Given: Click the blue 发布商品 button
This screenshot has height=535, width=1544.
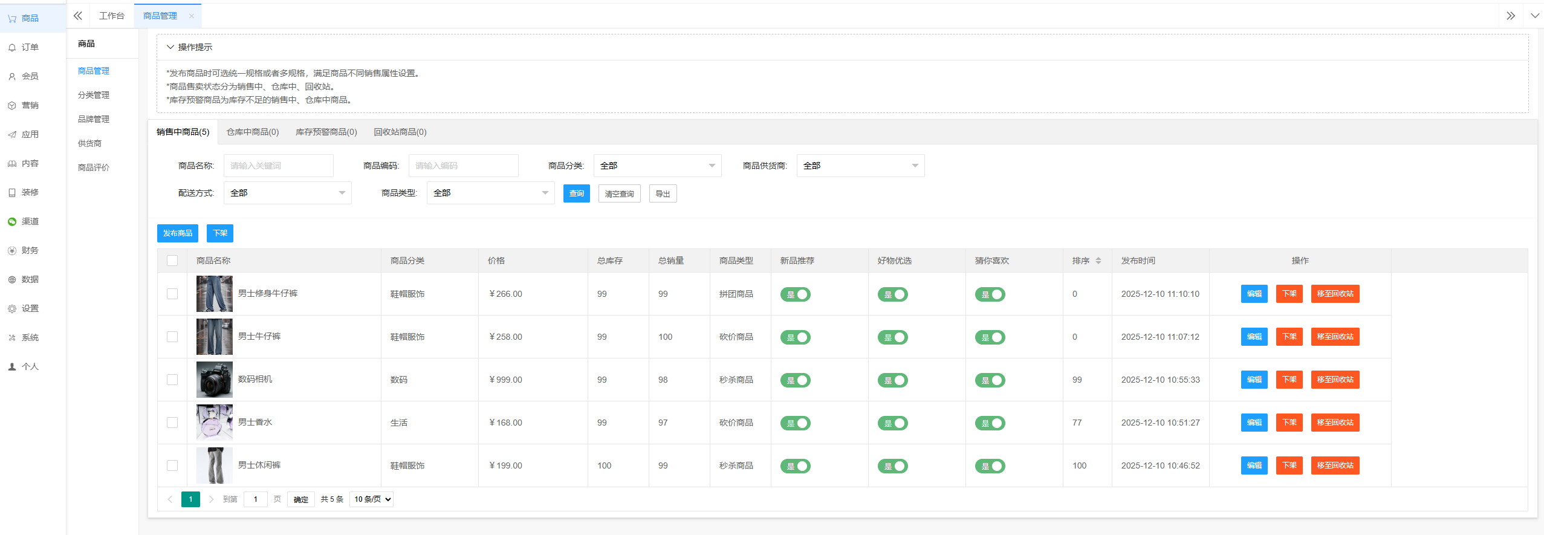Looking at the screenshot, I should 178,233.
